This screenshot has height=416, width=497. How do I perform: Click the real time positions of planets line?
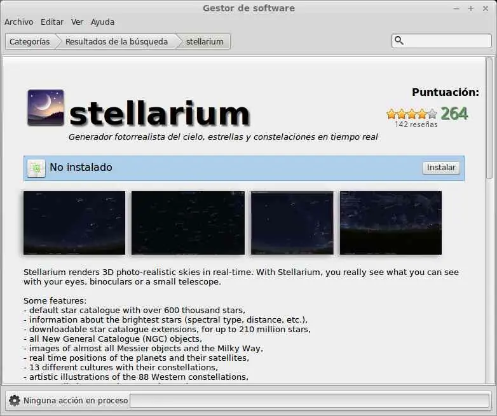136,358
